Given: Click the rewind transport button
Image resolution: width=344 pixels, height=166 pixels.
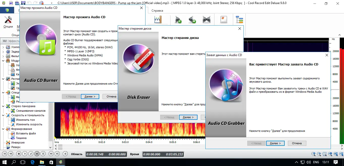Looking at the screenshot, I should click(11, 154).
